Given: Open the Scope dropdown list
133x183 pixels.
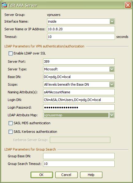Looking at the screenshot, I should (x=112, y=84).
